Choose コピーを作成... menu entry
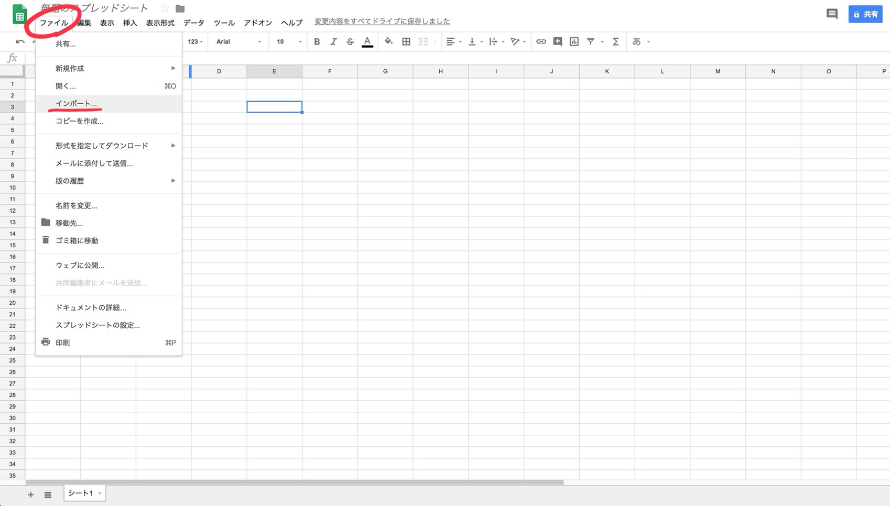 coord(108,121)
